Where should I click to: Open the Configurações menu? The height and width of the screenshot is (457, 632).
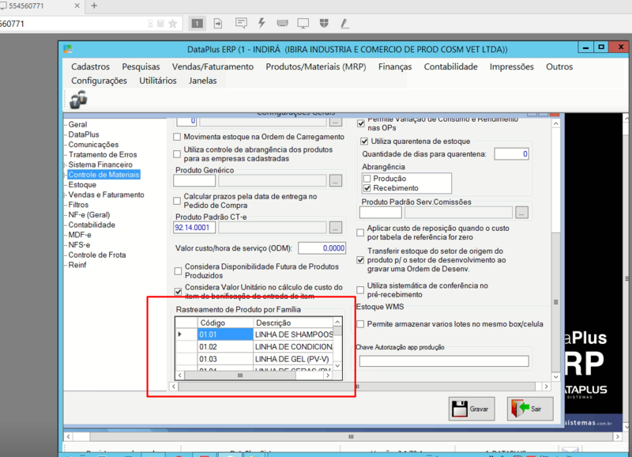click(99, 81)
